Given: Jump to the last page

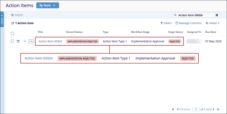Looking at the screenshot, I should tap(218, 109).
